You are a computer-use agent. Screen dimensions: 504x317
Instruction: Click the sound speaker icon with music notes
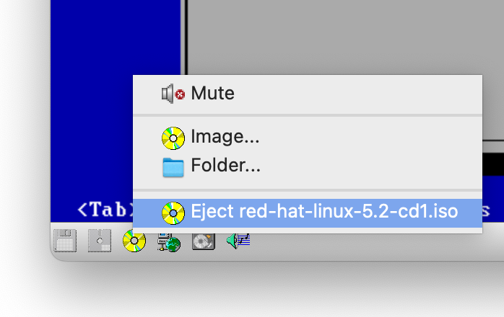[x=238, y=241]
